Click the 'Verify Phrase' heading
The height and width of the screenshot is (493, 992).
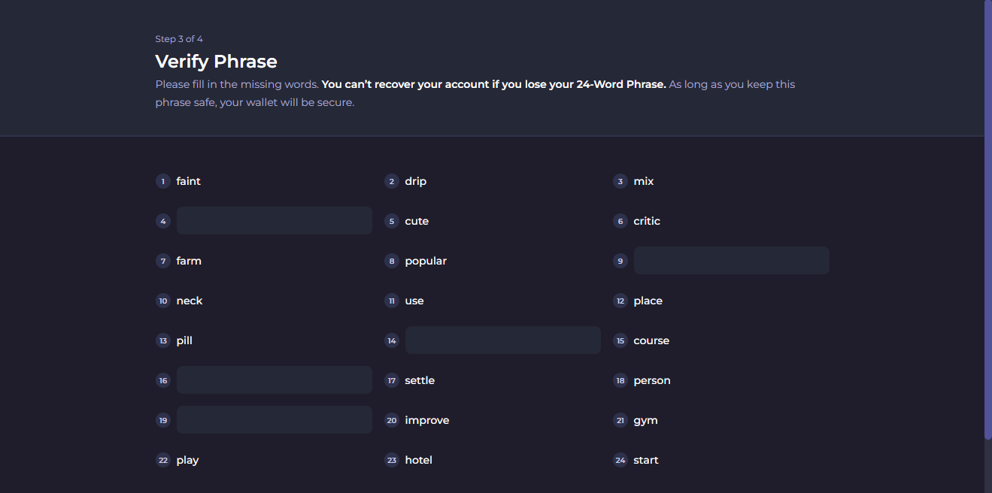[216, 62]
